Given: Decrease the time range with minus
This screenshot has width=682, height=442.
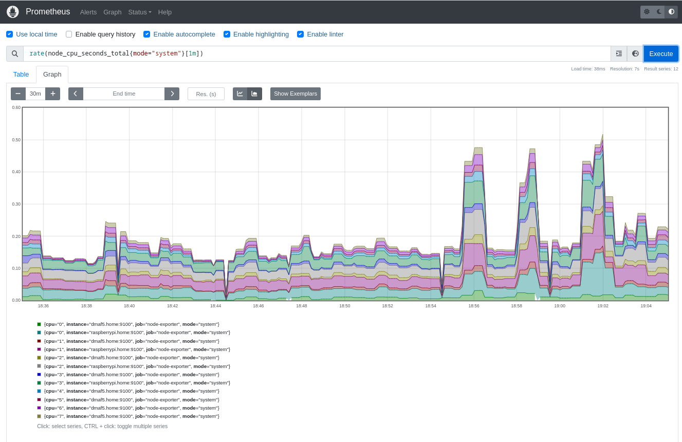Looking at the screenshot, I should pyautogui.click(x=18, y=94).
